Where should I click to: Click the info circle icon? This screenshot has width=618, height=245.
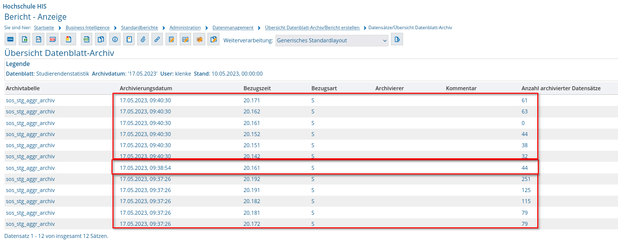[115, 40]
